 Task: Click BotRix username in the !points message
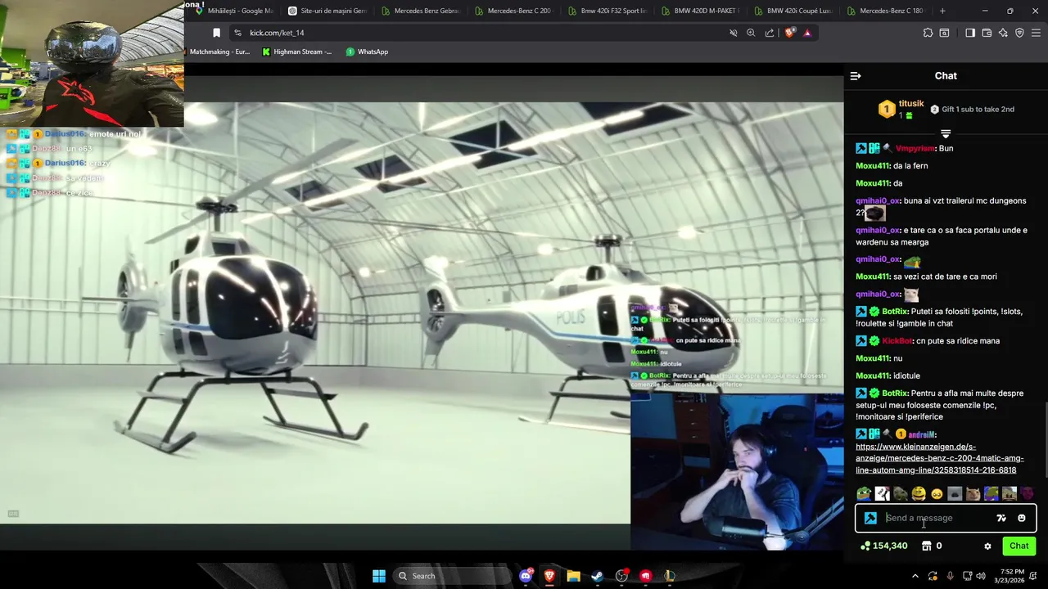(x=895, y=311)
